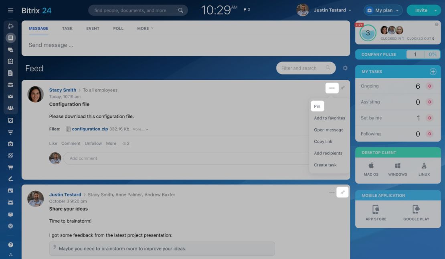Download the Windows desktop client
Image resolution: width=445 pixels, height=259 pixels.
click(x=398, y=169)
